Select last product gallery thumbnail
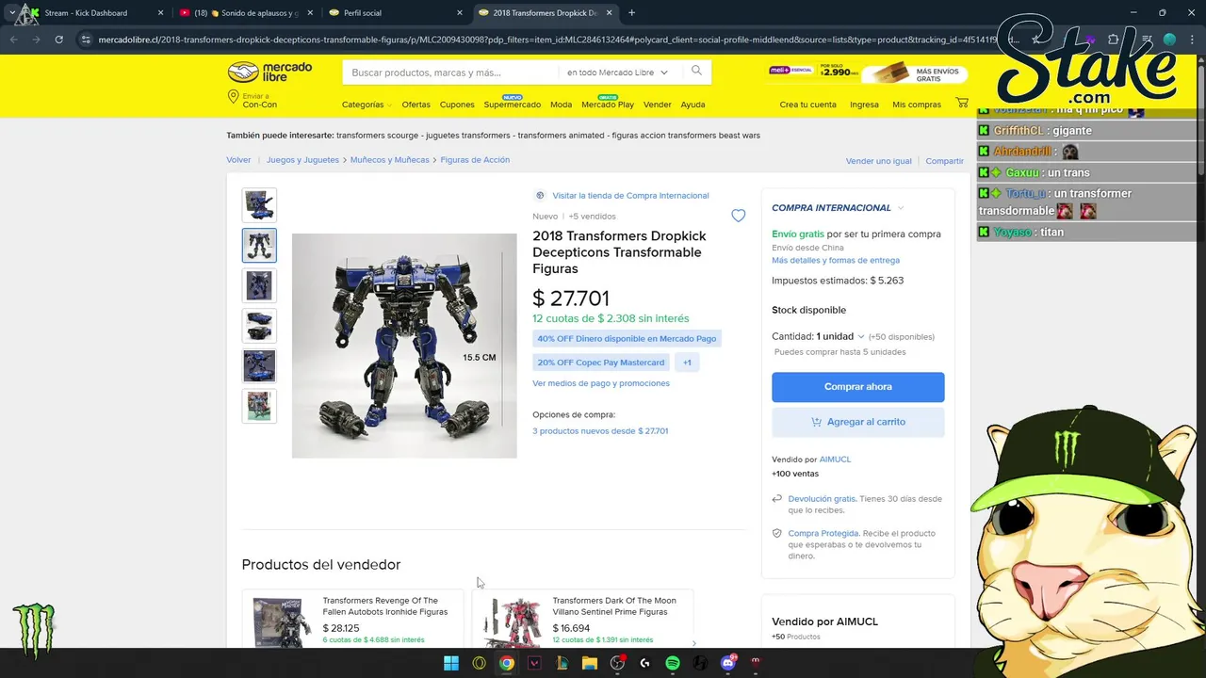Screen dimensions: 1206x678 tap(259, 406)
